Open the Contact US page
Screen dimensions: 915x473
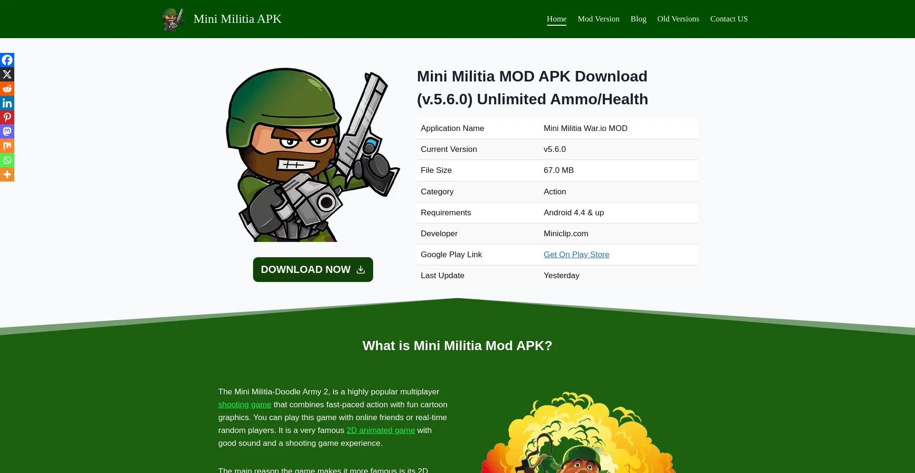pos(729,19)
